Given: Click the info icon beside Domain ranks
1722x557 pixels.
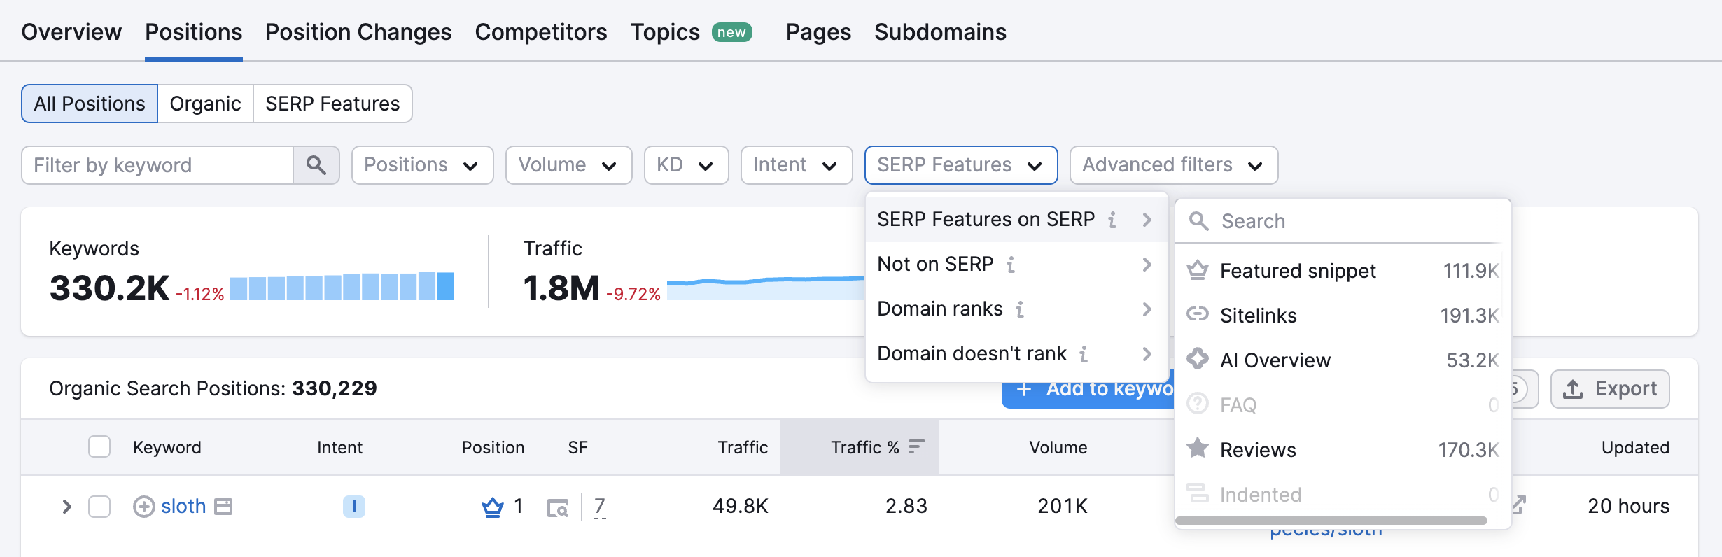Looking at the screenshot, I should tap(1021, 309).
